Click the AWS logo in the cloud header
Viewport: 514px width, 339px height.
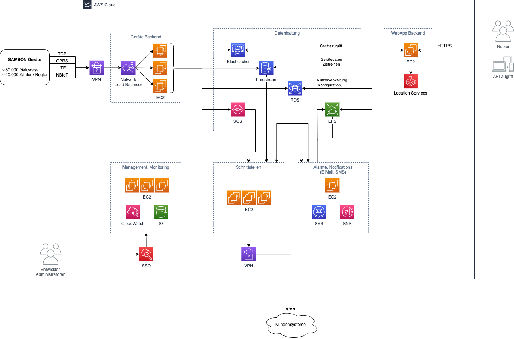[x=87, y=5]
